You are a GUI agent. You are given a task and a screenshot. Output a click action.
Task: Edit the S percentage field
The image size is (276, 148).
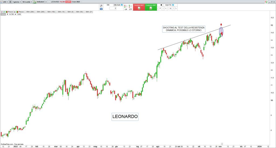click(x=173, y=8)
